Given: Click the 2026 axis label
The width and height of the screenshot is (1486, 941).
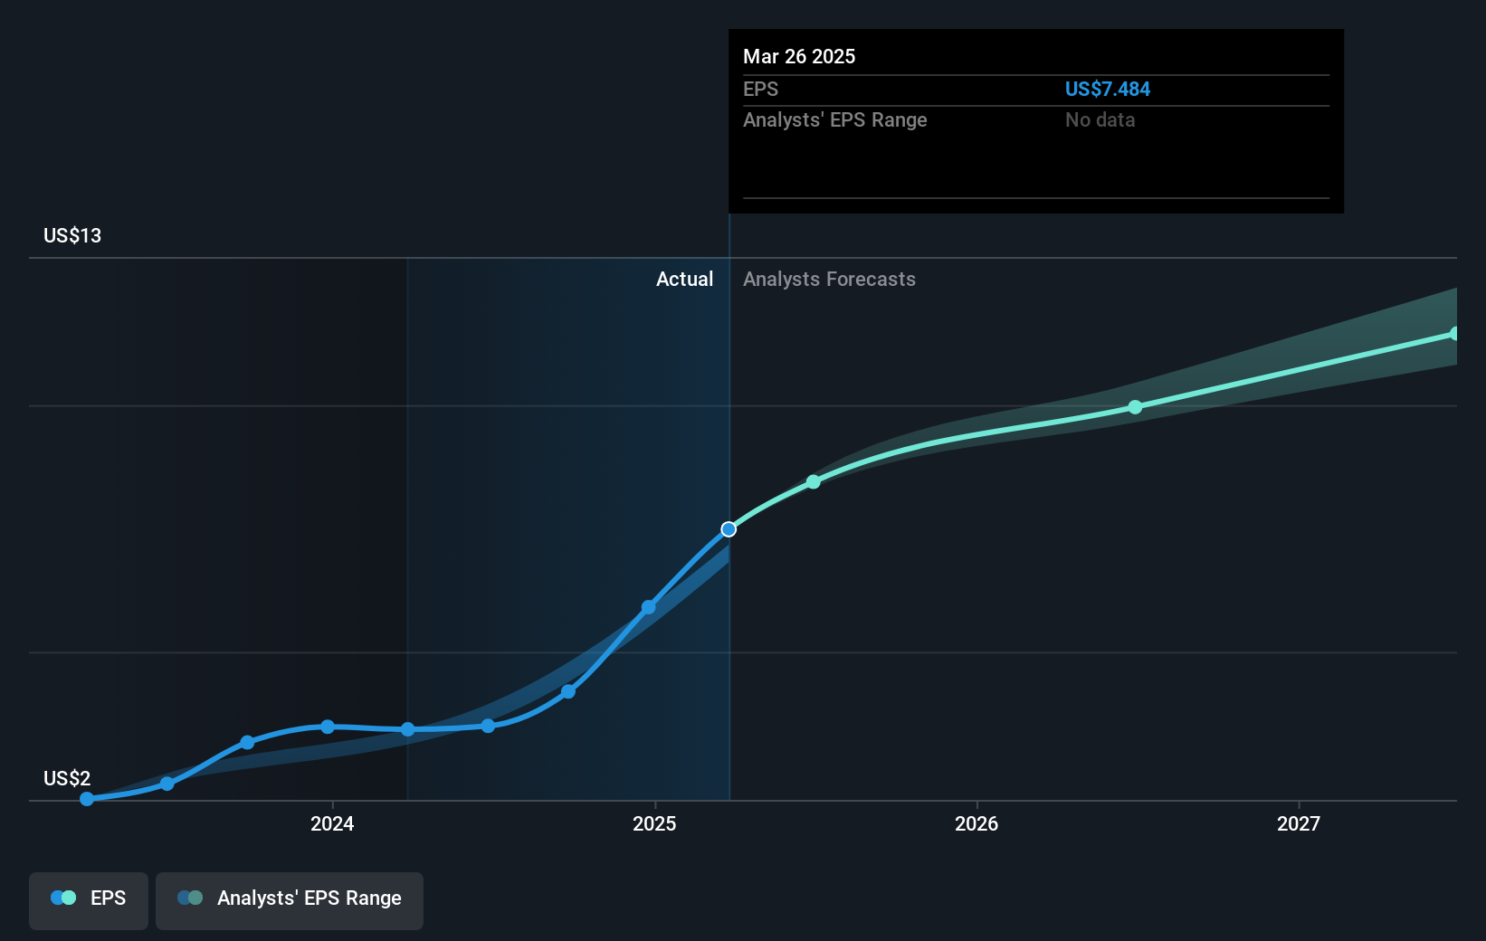Looking at the screenshot, I should click(976, 823).
